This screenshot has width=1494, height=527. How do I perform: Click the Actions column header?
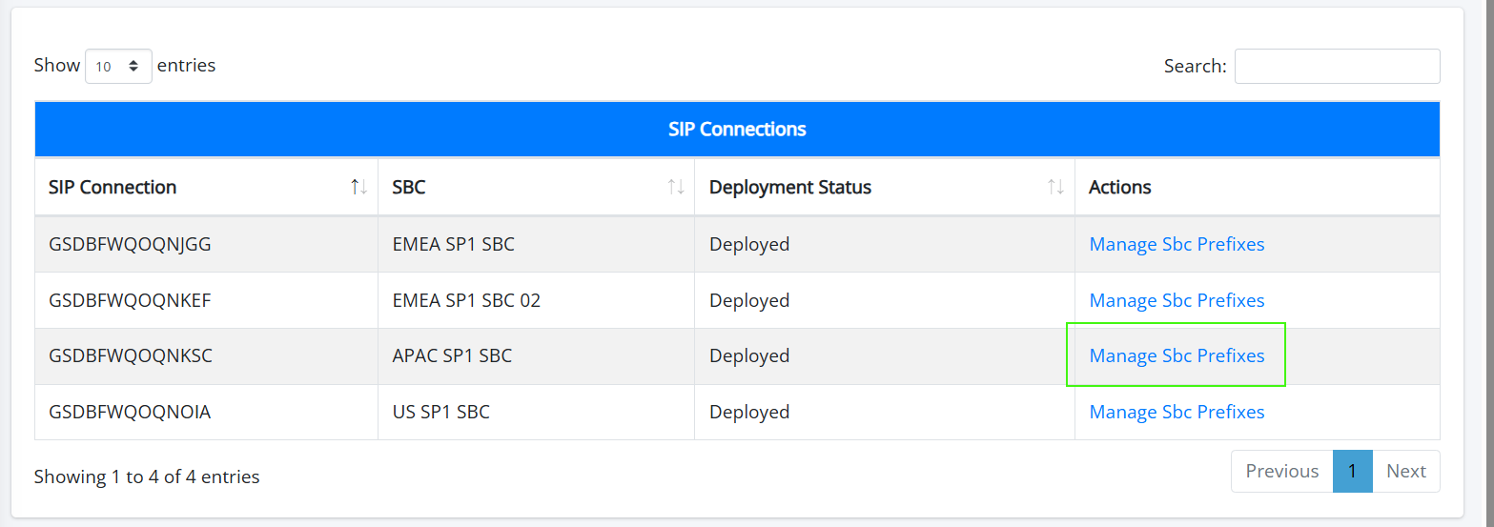tap(1257, 187)
